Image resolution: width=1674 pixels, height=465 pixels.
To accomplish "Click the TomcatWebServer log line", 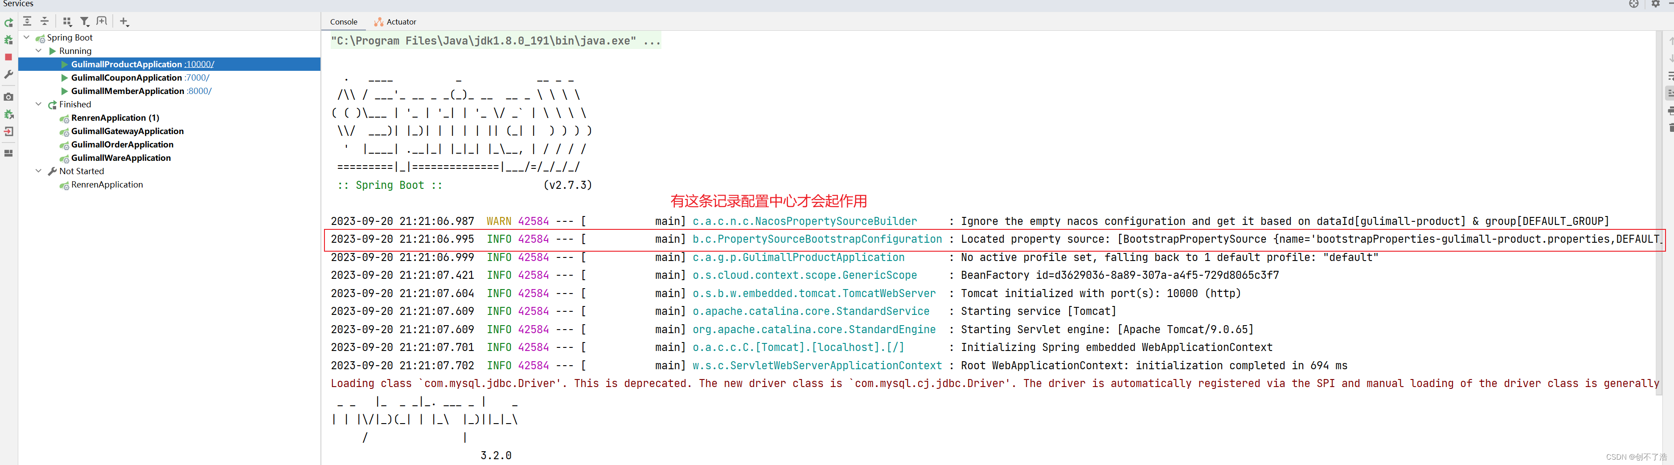I will pos(786,294).
